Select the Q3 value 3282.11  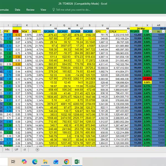(77, 79)
